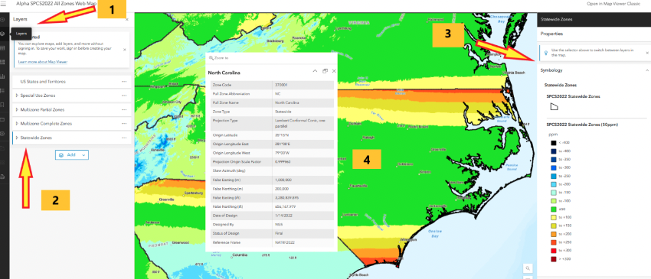Open the Tables icon in the sidebar
Image resolution: width=651 pixels, height=279 pixels.
coord(3,48)
